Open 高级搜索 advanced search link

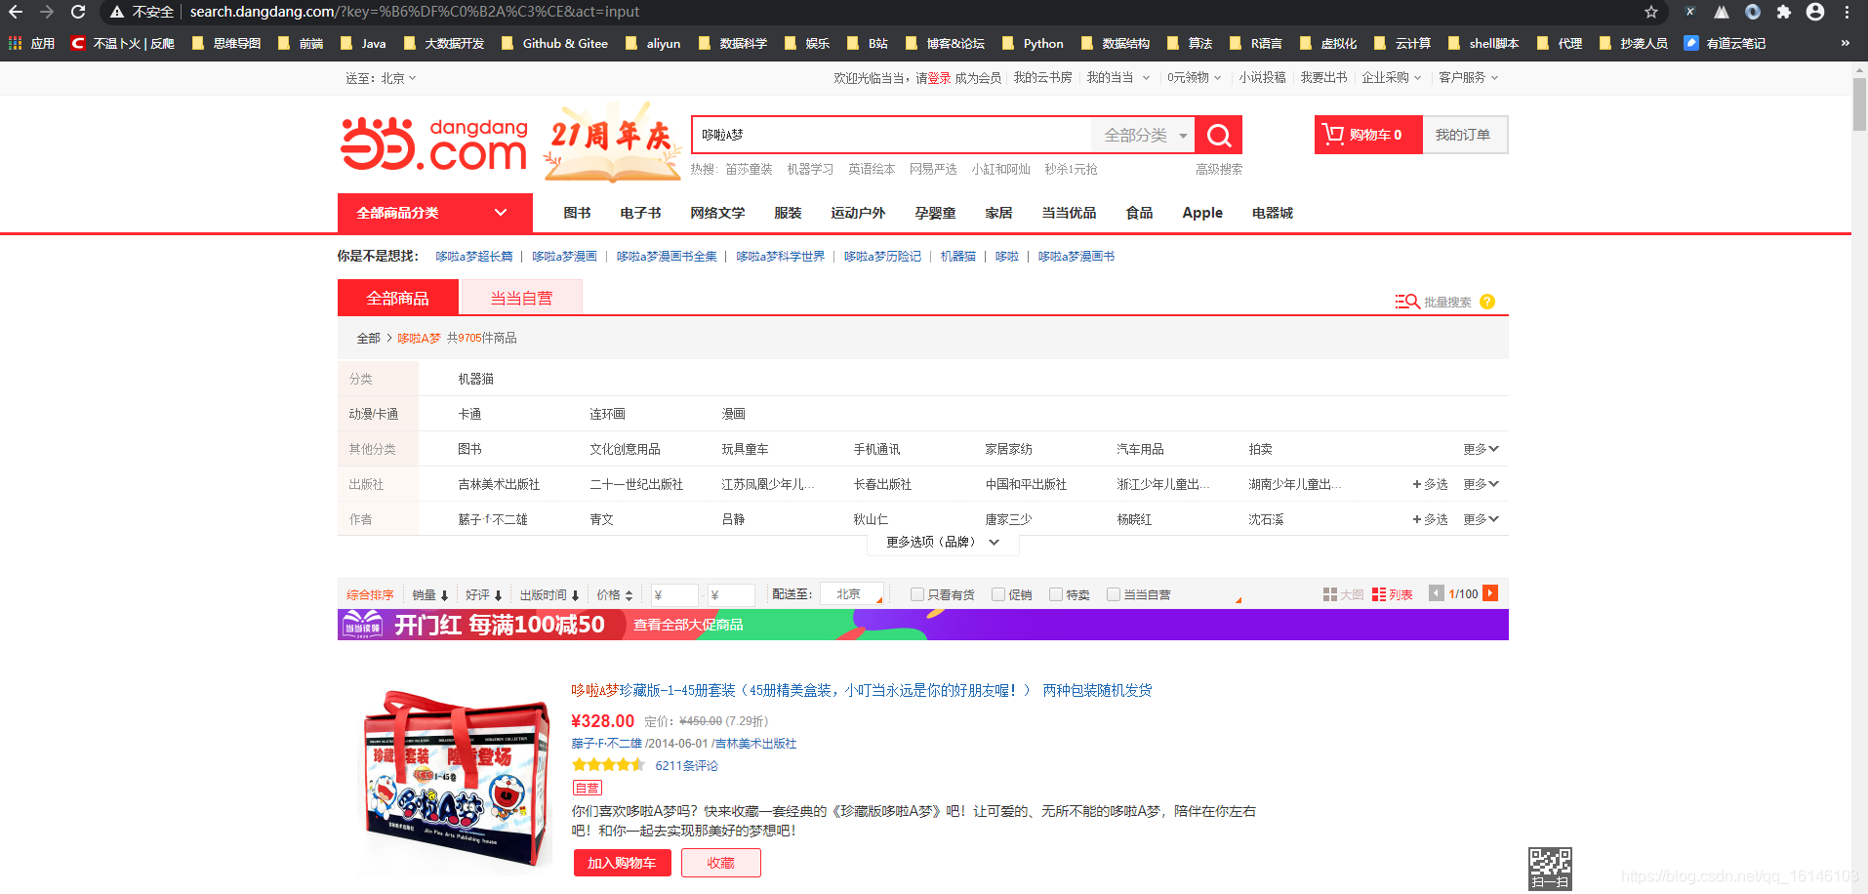click(x=1219, y=169)
